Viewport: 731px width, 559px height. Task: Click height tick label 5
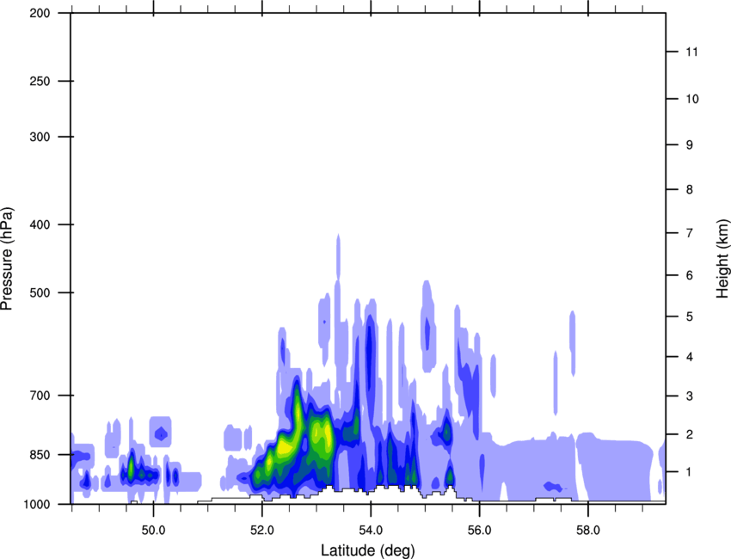(x=690, y=316)
